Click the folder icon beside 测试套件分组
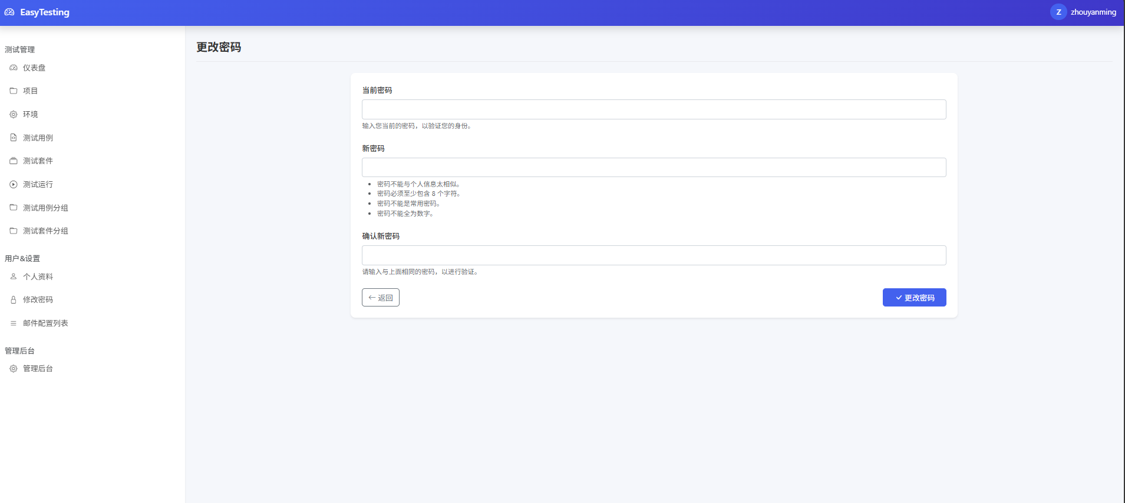The height and width of the screenshot is (503, 1125). click(14, 231)
